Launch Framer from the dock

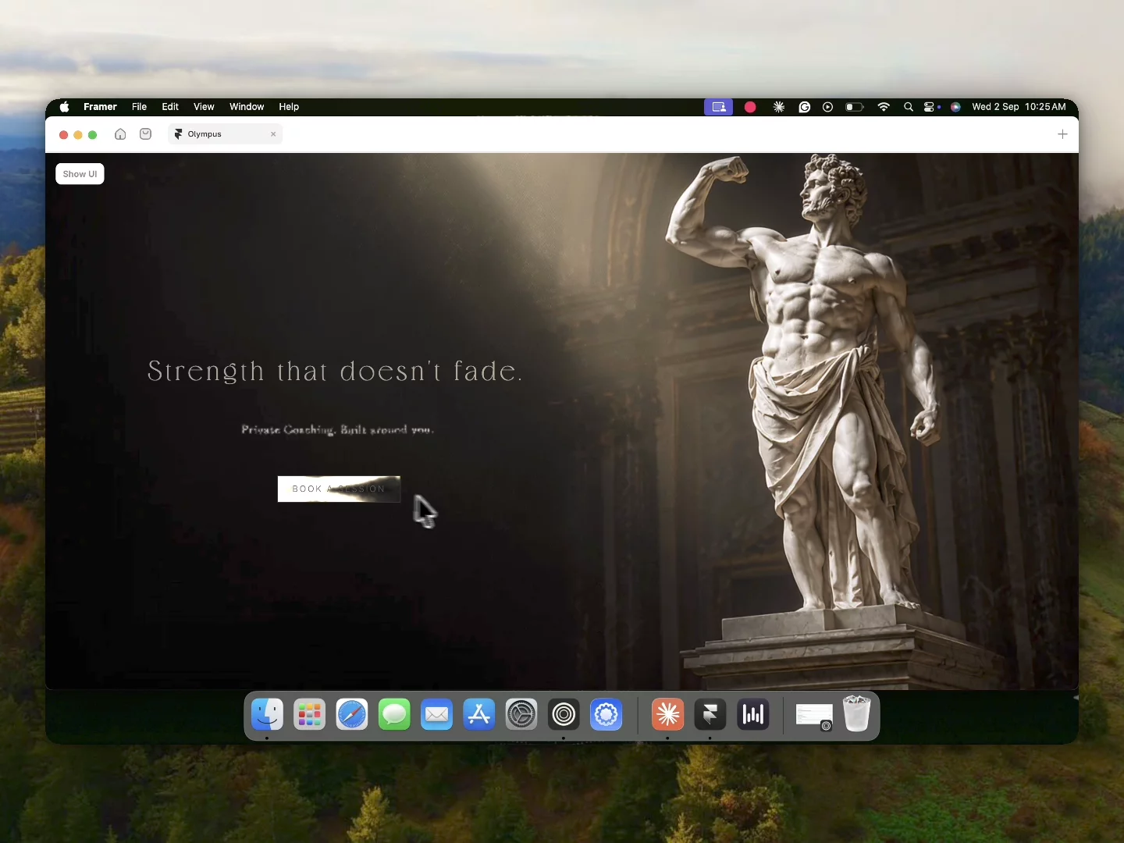coord(710,714)
